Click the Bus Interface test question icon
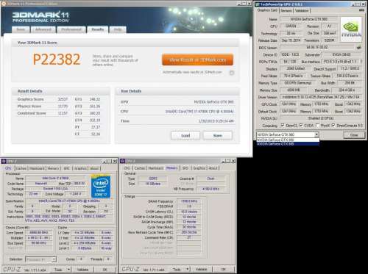 click(x=361, y=62)
